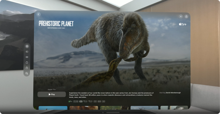
Task: Click the series description paragraph
Action: [x=111, y=95]
